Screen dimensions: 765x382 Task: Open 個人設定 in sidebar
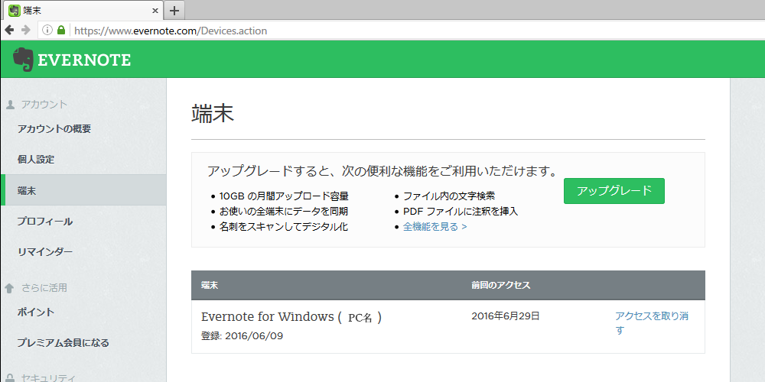coord(36,160)
